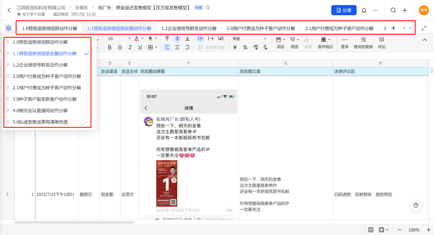Image resolution: width=434 pixels, height=235 pixels.
Task: Click the horizontal scrollbar
Action: coord(74,222)
